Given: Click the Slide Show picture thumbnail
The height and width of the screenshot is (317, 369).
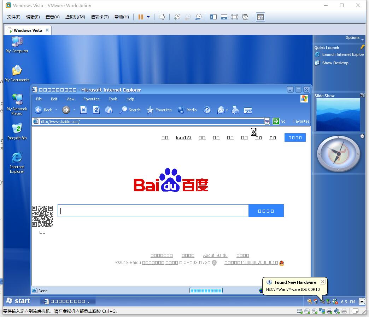Looking at the screenshot, I should point(338,115).
